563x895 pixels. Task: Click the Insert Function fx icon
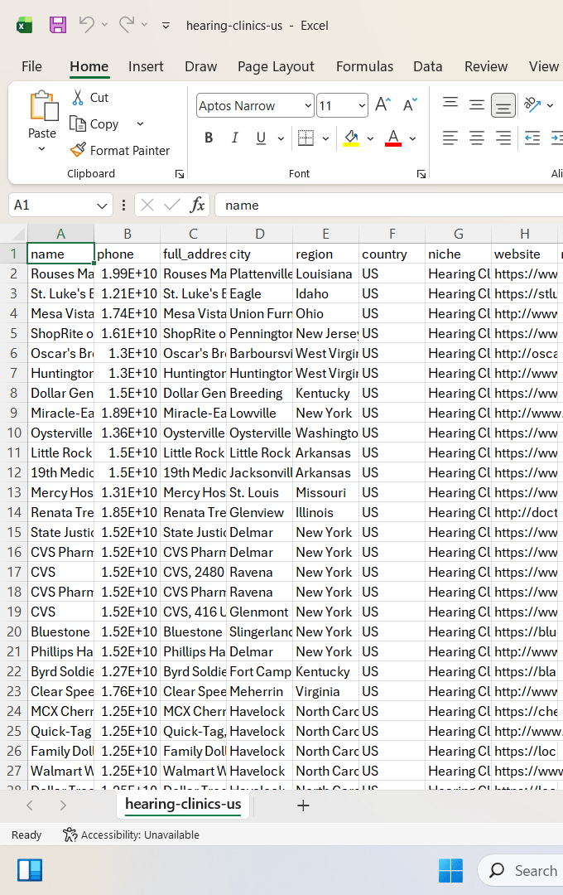pos(197,205)
